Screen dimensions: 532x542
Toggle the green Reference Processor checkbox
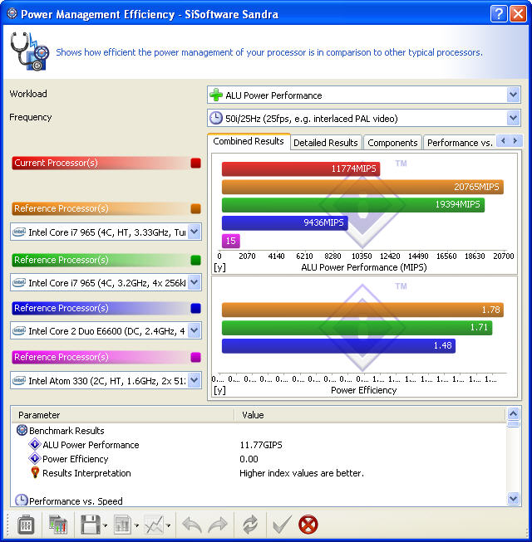[x=195, y=260]
